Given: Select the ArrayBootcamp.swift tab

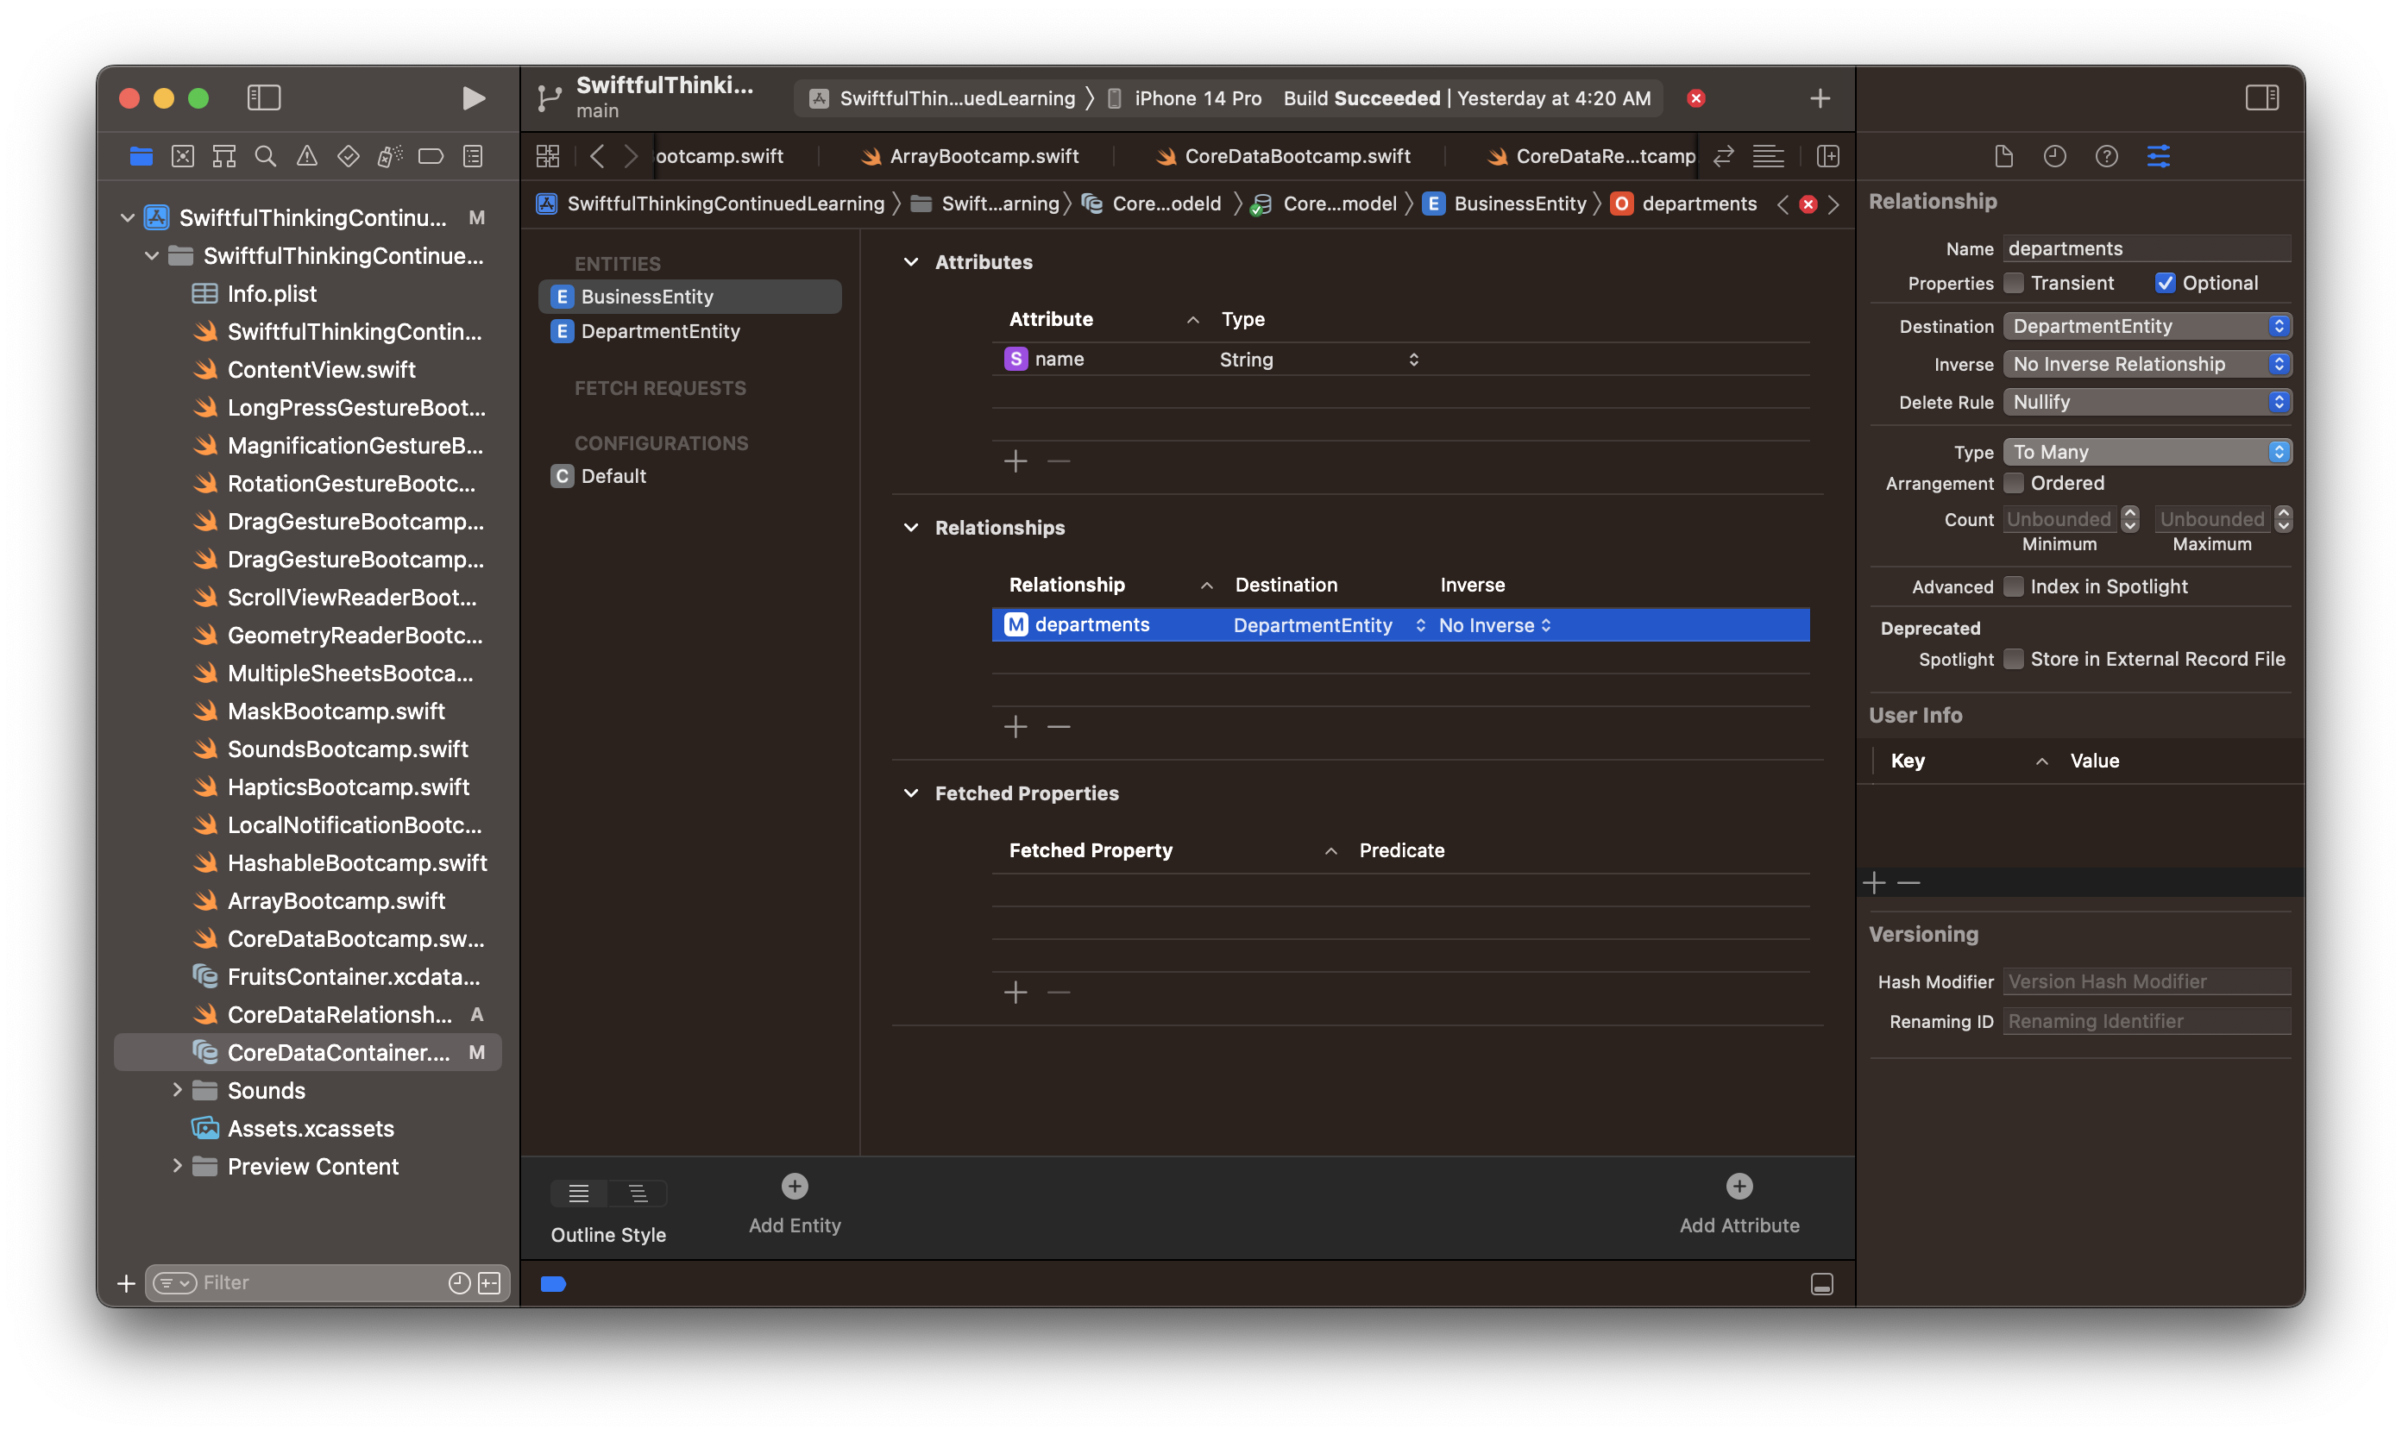Looking at the screenshot, I should [983, 155].
